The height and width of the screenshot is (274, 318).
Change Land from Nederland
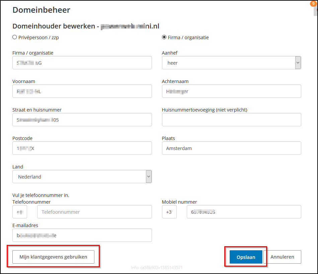tap(82, 177)
